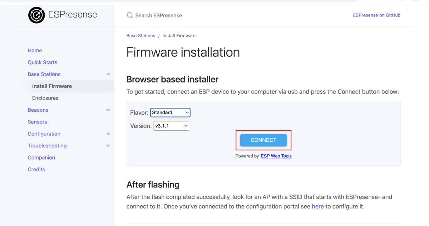Select Install Firmware in the sidebar
The width and height of the screenshot is (429, 226).
pos(52,86)
